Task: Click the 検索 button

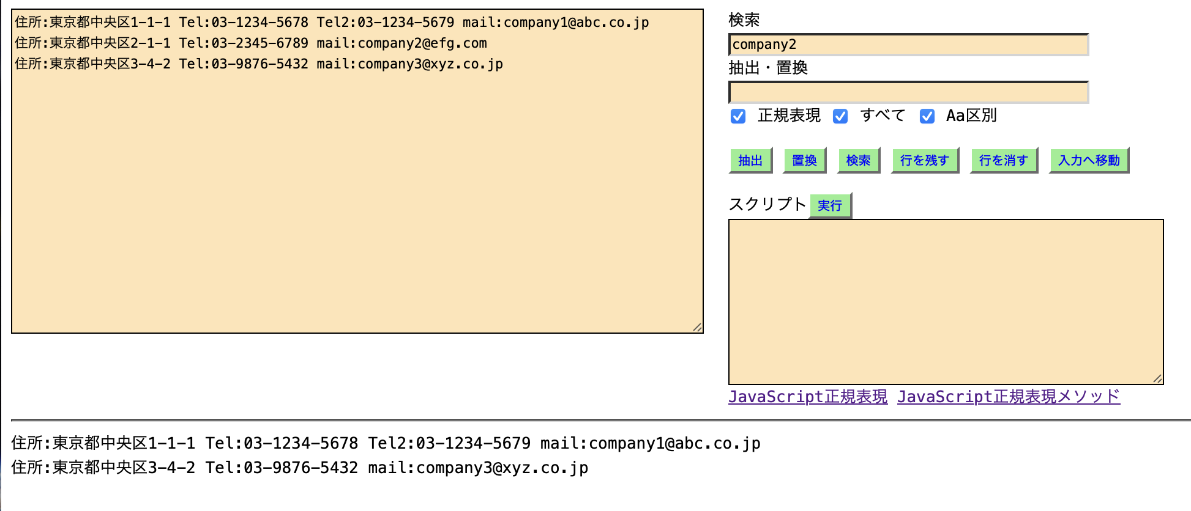Action: [x=858, y=160]
